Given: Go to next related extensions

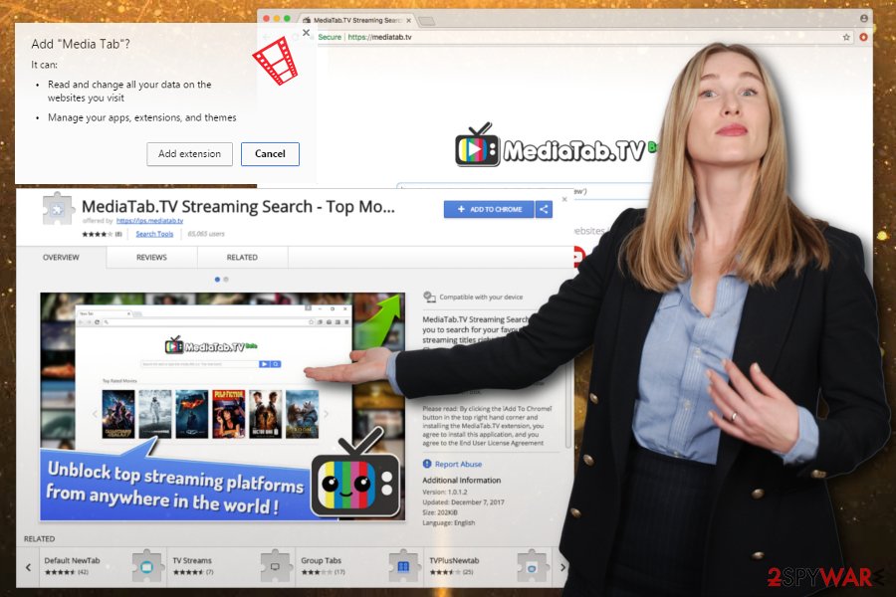Looking at the screenshot, I should click(562, 567).
